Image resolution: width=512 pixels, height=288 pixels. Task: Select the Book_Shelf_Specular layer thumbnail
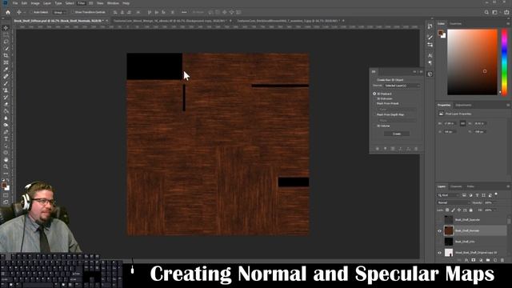point(449,220)
